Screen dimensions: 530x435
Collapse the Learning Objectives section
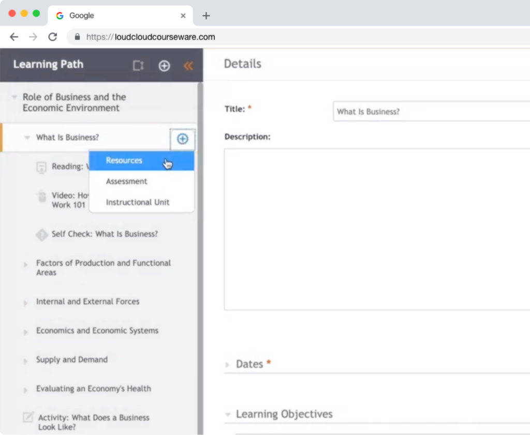[228, 414]
